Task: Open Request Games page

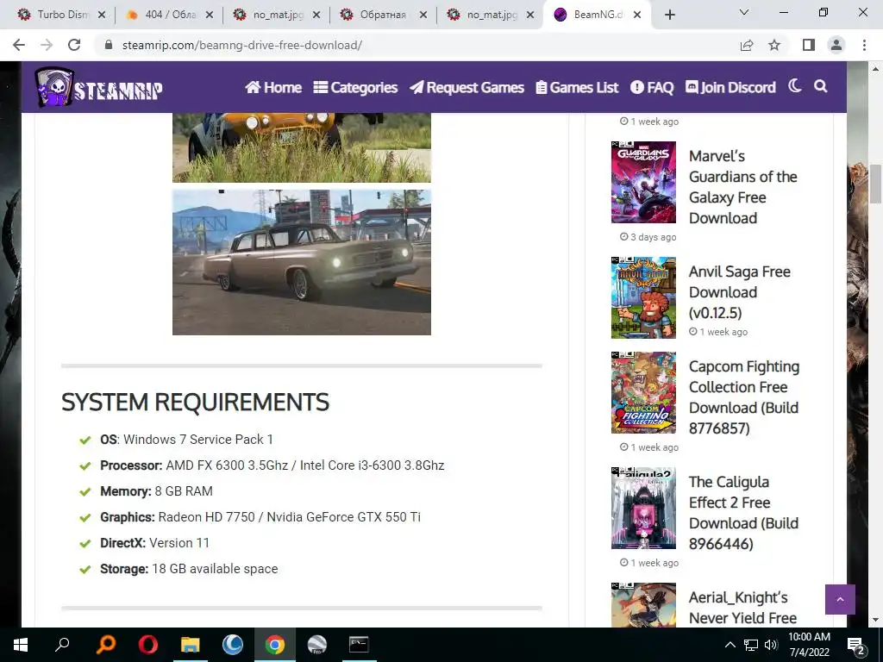Action: [x=467, y=87]
